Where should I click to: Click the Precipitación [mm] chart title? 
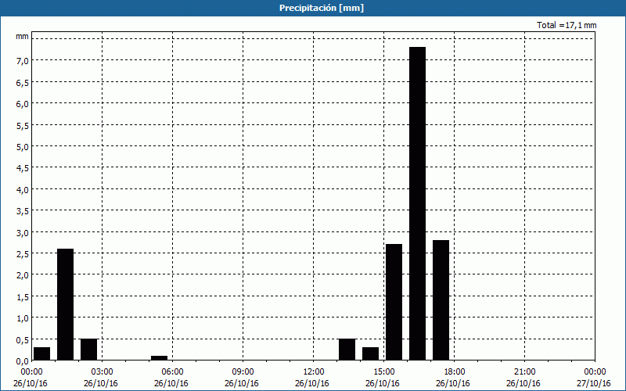tap(322, 8)
